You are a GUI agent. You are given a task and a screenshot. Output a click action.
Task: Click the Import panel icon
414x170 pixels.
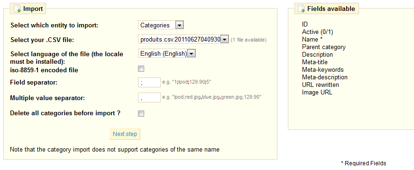tap(17, 9)
